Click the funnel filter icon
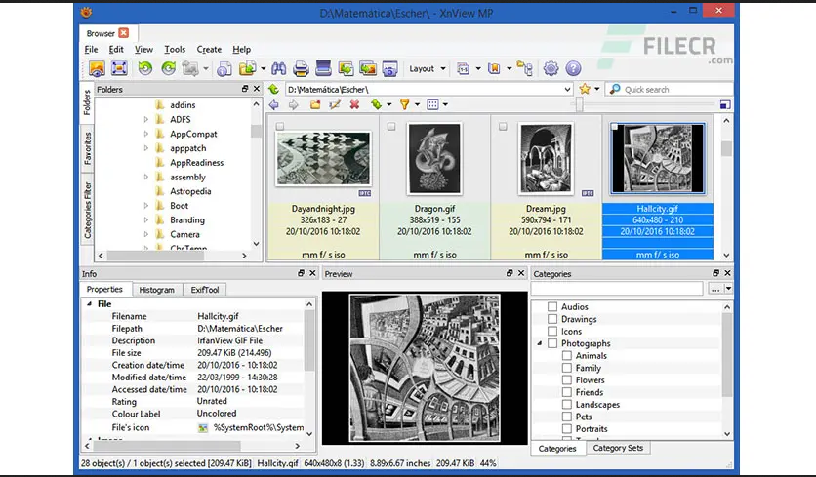The width and height of the screenshot is (816, 477). pos(403,104)
